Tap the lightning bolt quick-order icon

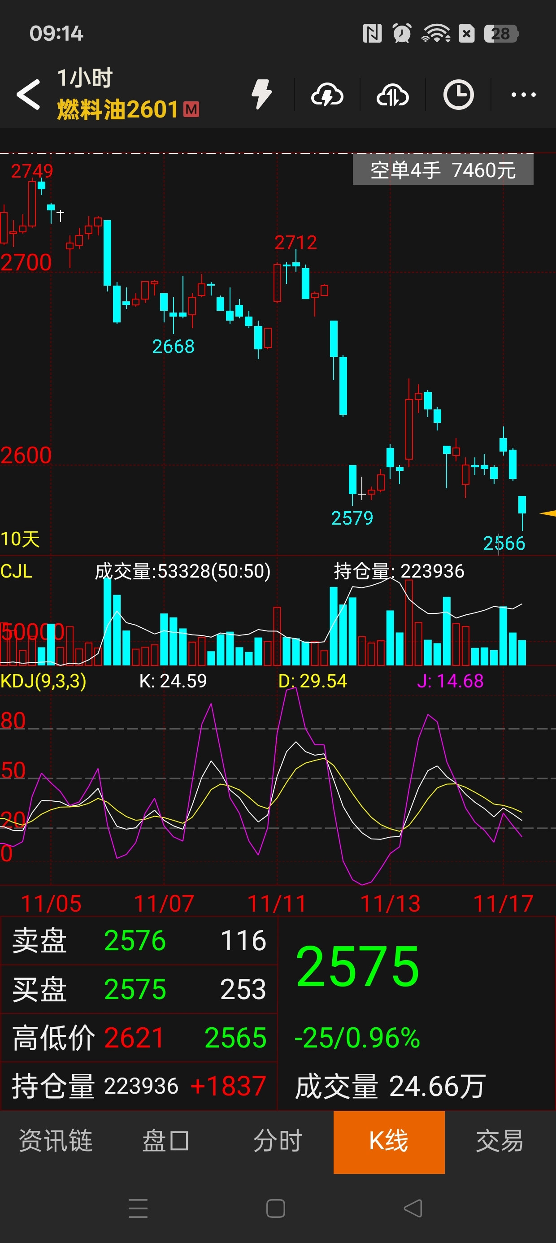point(262,94)
